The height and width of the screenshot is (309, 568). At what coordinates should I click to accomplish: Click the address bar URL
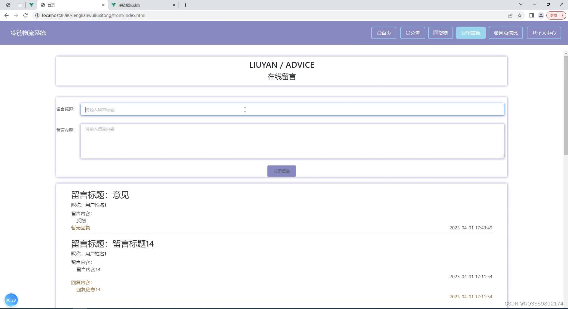coord(94,15)
